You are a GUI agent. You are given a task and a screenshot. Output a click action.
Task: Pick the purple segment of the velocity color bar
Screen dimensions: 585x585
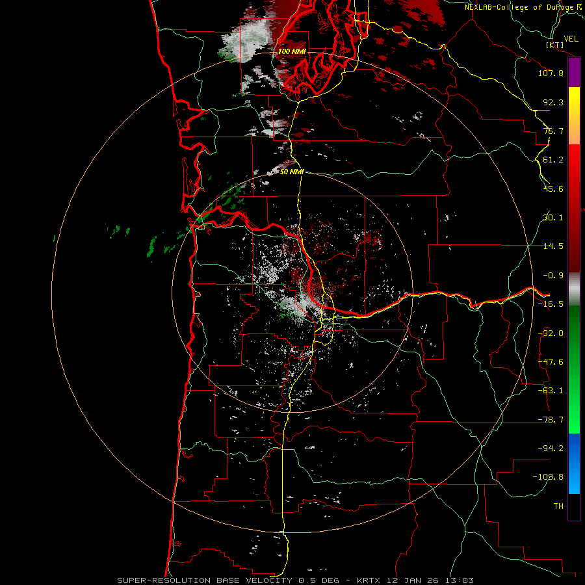(x=574, y=73)
